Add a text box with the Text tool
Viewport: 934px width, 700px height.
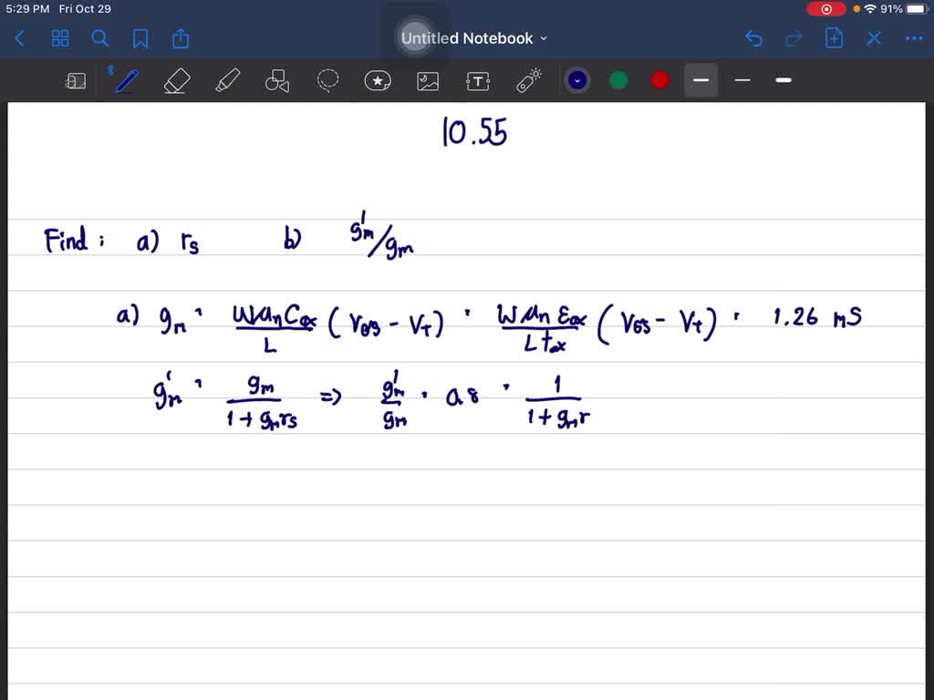click(478, 80)
